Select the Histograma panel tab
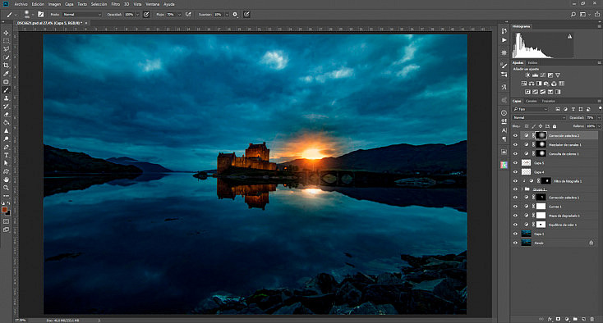Viewport: 603px width, 323px height. click(521, 26)
